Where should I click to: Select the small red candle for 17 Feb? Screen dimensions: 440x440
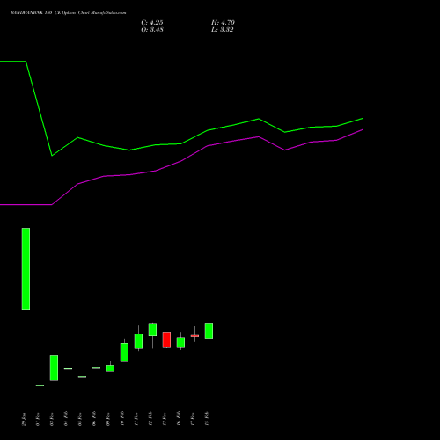(194, 336)
